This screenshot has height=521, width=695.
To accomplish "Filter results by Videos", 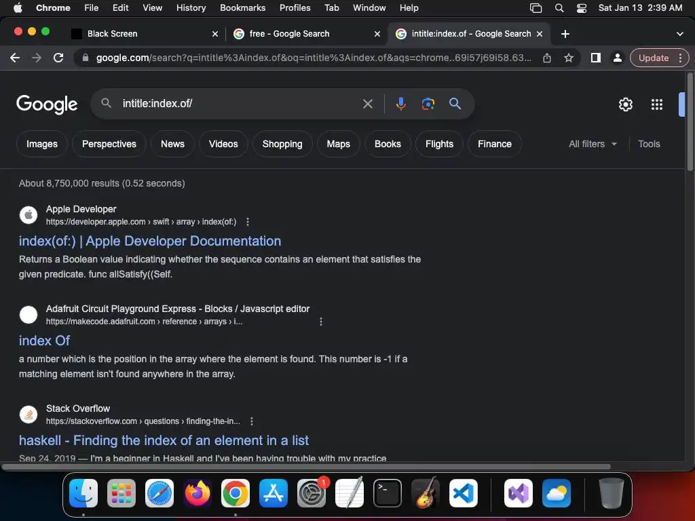I will (223, 144).
